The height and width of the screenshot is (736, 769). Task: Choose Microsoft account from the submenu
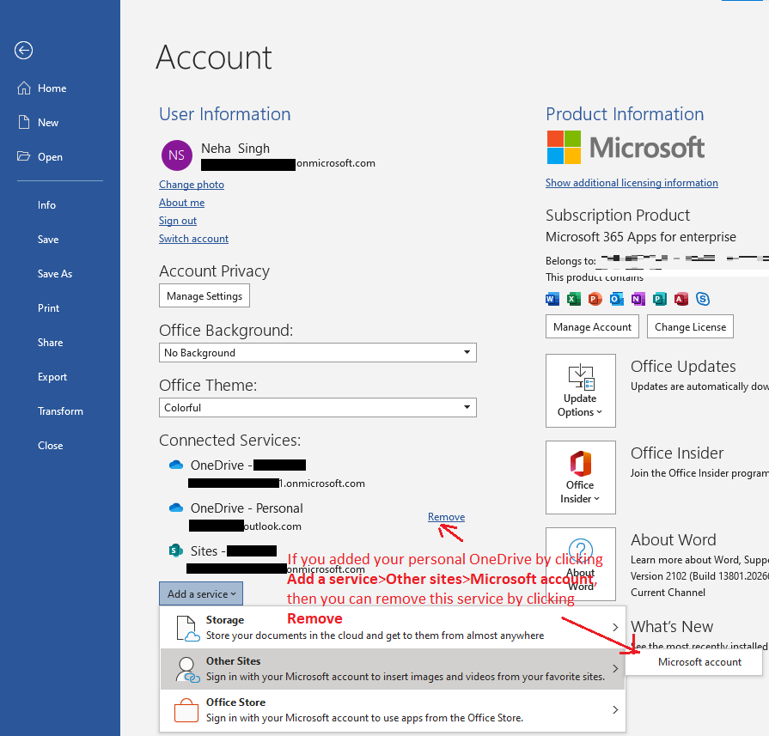pos(694,662)
